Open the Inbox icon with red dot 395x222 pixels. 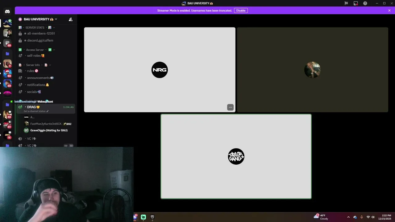point(356,3)
